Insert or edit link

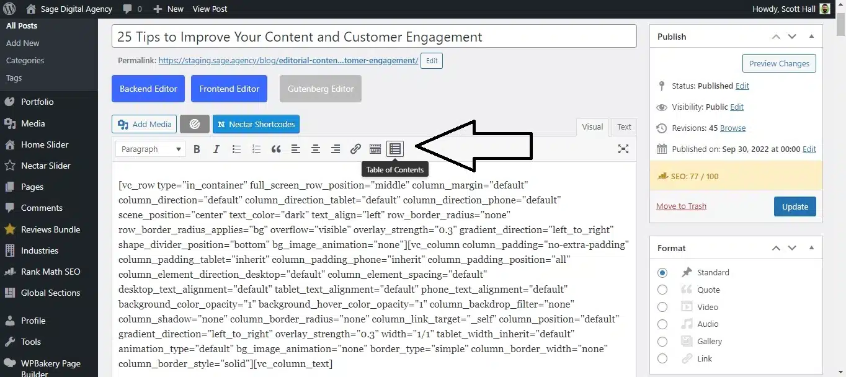point(355,149)
